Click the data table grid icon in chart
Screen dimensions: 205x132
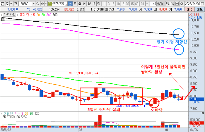(3, 19)
